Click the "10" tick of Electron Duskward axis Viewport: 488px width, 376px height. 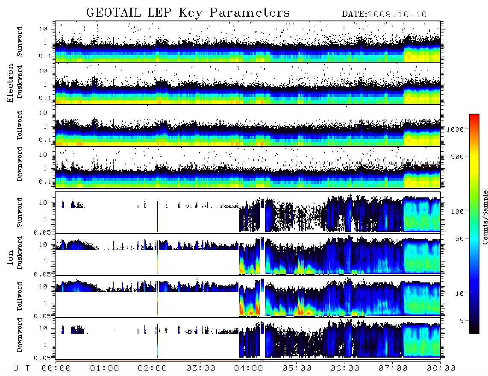coord(43,71)
